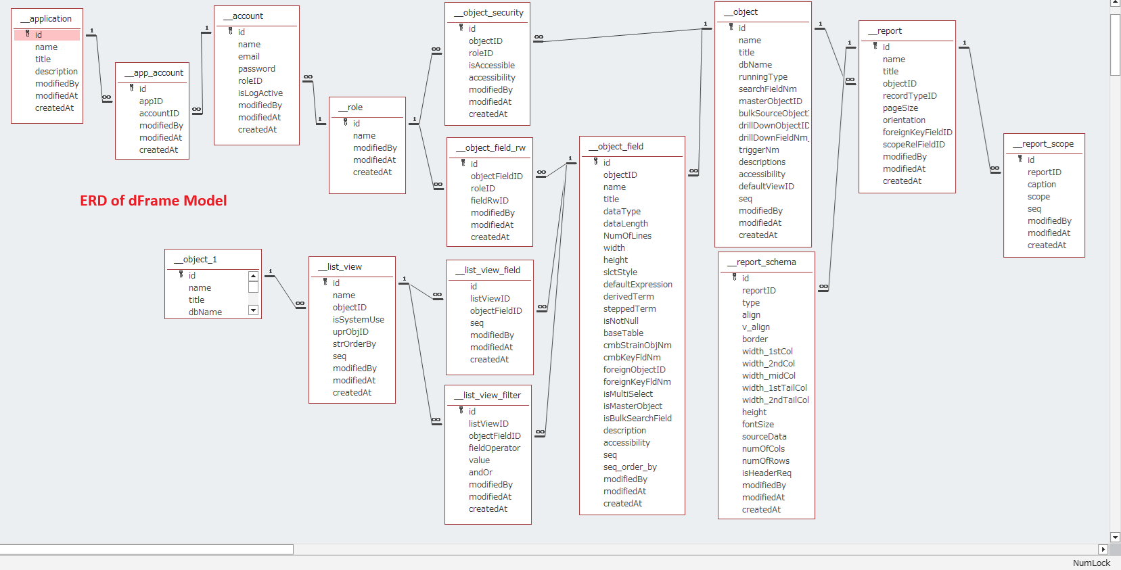Screen dimensions: 1121x570
Task: Select the __role table title
Action: tap(350, 107)
